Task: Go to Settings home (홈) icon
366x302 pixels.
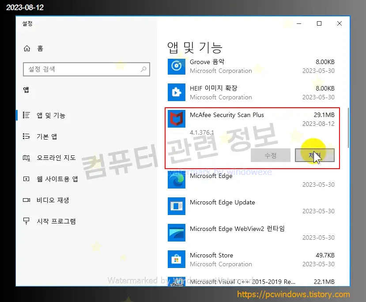Action: tap(27, 48)
